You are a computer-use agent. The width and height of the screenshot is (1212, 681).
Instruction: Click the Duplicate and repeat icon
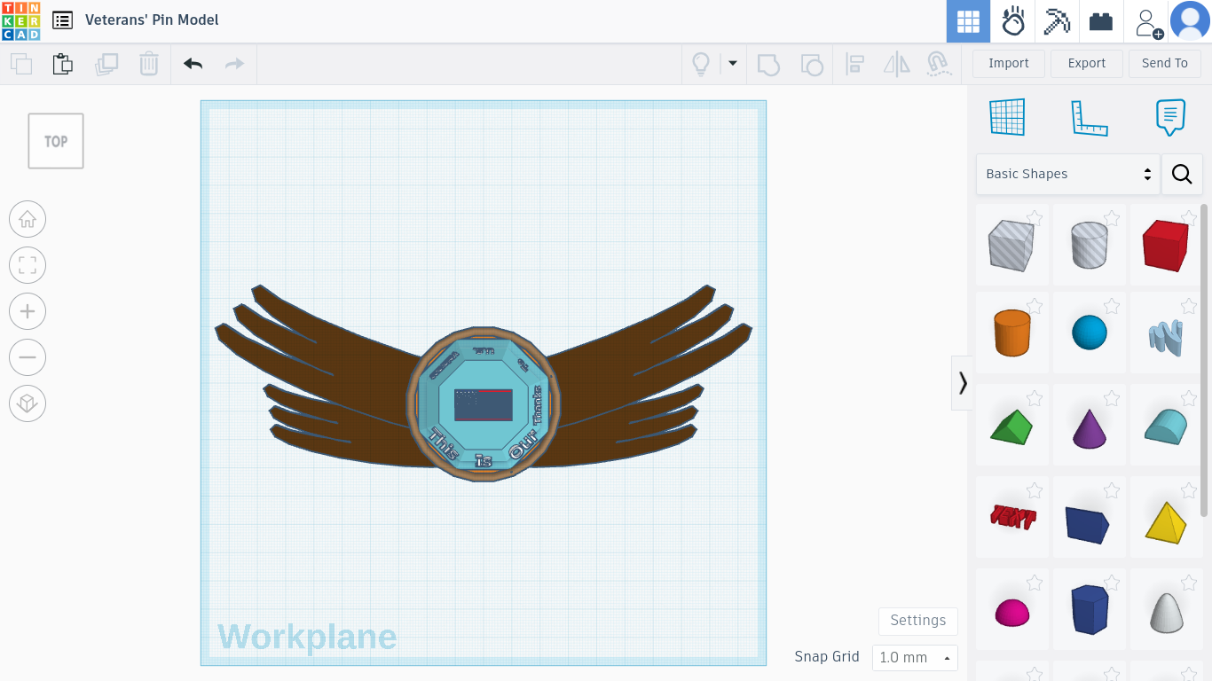pyautogui.click(x=106, y=64)
